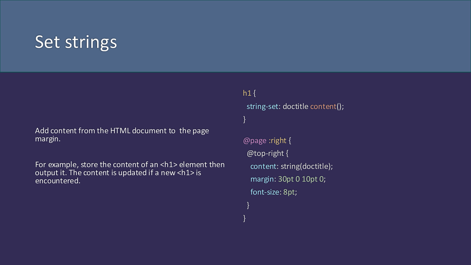Click the 'h1 {' selector line
This screenshot has height=265, width=471.
pos(249,93)
